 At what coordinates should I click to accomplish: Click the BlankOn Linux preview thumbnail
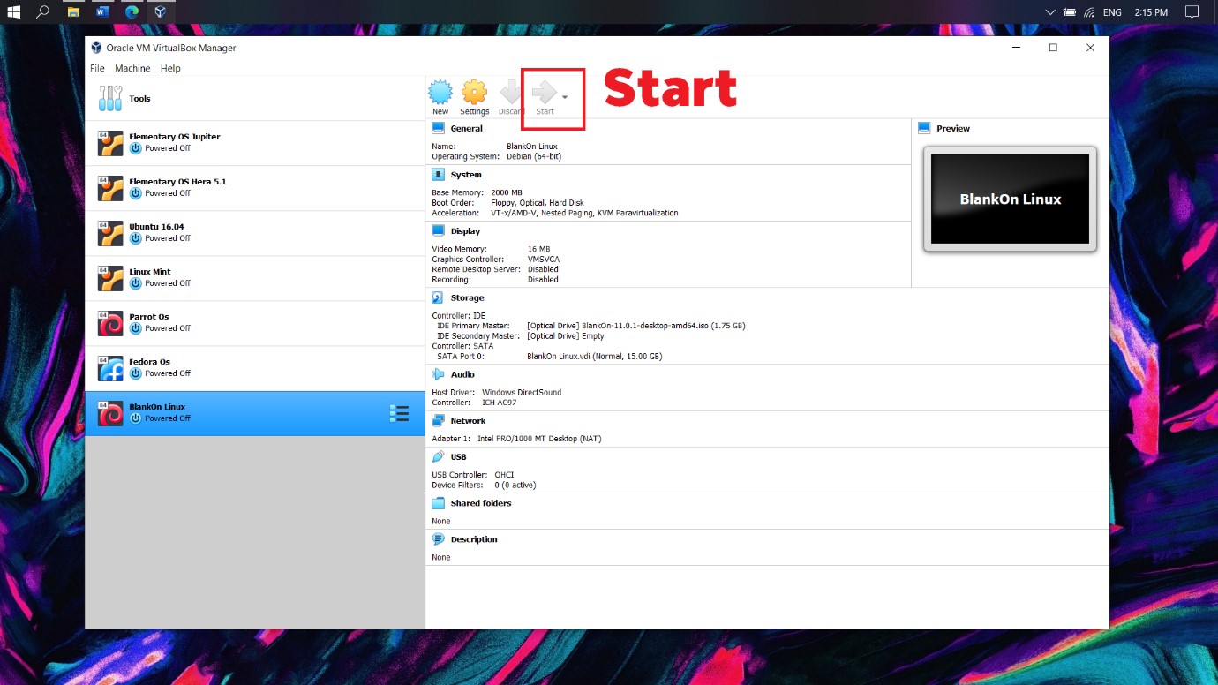tap(1010, 199)
